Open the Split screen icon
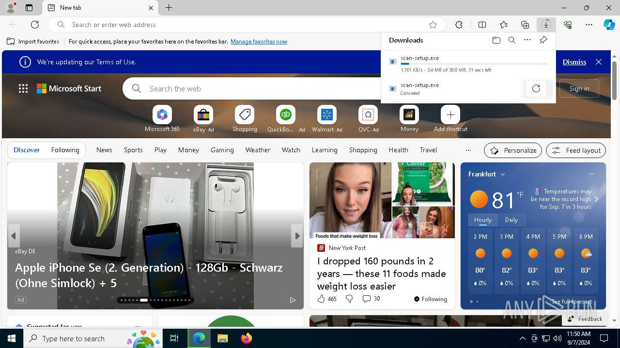 tap(482, 25)
